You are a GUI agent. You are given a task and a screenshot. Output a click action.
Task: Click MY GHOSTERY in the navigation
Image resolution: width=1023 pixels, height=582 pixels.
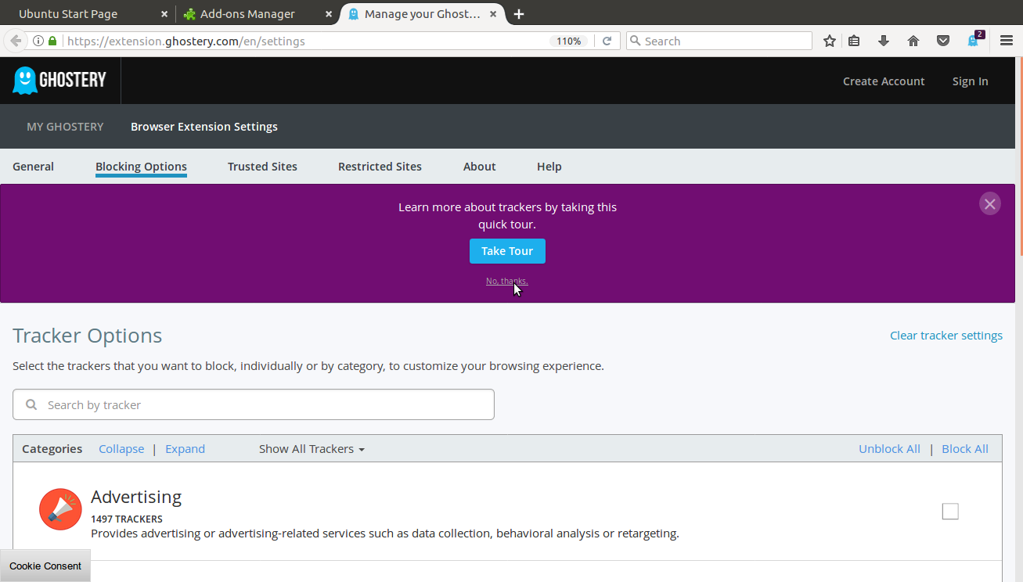tap(65, 126)
